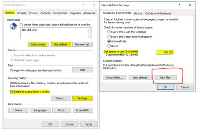Switch to the History tab
The image size is (198, 131).
tap(138, 13)
